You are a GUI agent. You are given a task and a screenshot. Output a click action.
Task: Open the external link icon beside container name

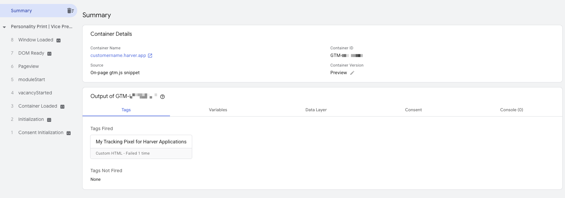150,56
